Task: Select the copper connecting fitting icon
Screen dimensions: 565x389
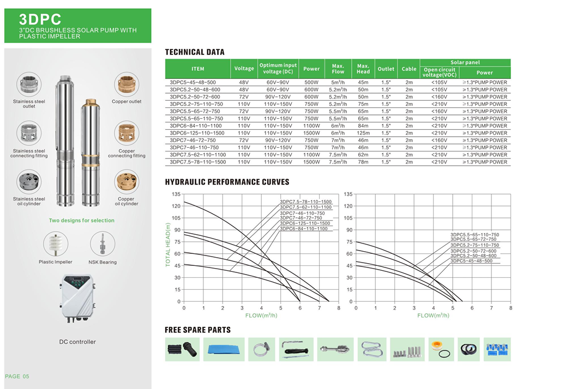Action: 127,135
